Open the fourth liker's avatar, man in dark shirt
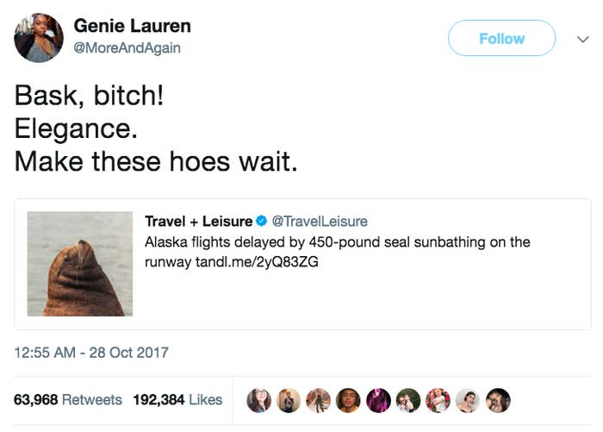The image size is (603, 432). [x=348, y=400]
